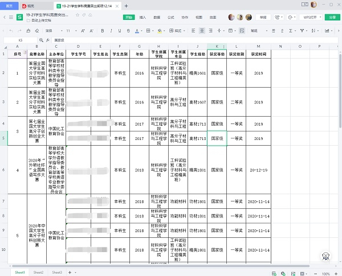Image resolution: width=342 pixels, height=276 pixels.
Task: Star the document as favorite
Action: tap(78, 15)
